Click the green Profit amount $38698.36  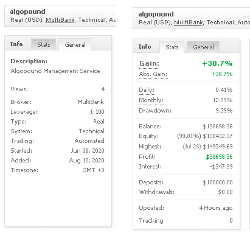click(x=219, y=157)
